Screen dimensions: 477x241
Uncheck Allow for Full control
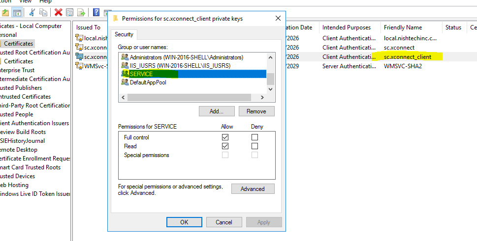coord(225,137)
